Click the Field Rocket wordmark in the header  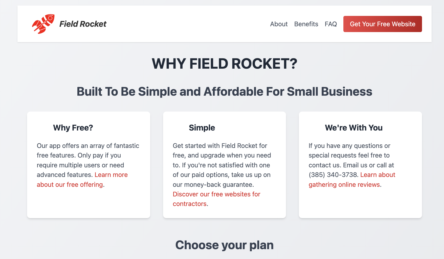(83, 24)
